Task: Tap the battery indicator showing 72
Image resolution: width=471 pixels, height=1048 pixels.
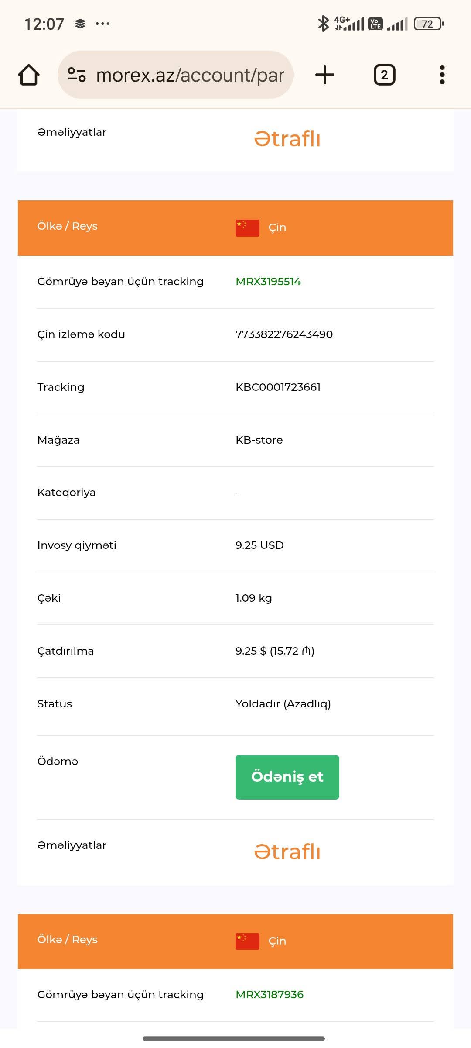Action: coord(428,24)
